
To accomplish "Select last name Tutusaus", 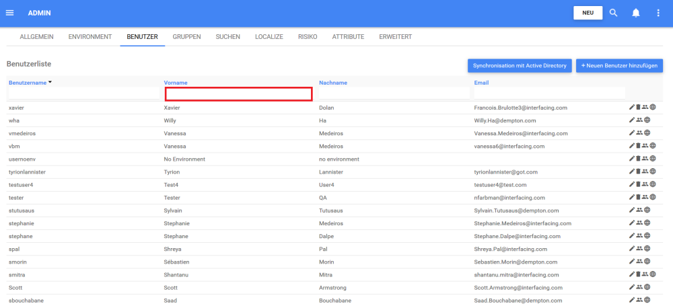I will coord(332,210).
